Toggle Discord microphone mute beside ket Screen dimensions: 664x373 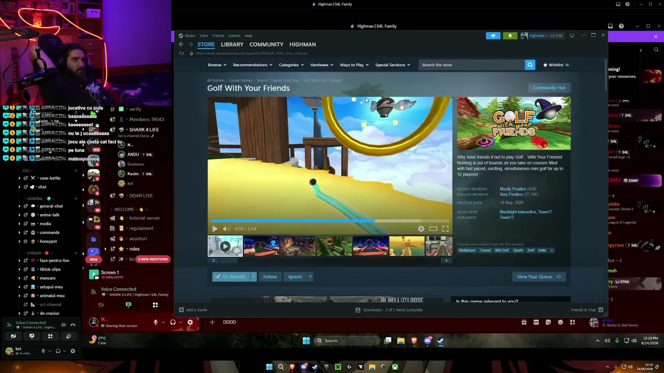click(43, 351)
